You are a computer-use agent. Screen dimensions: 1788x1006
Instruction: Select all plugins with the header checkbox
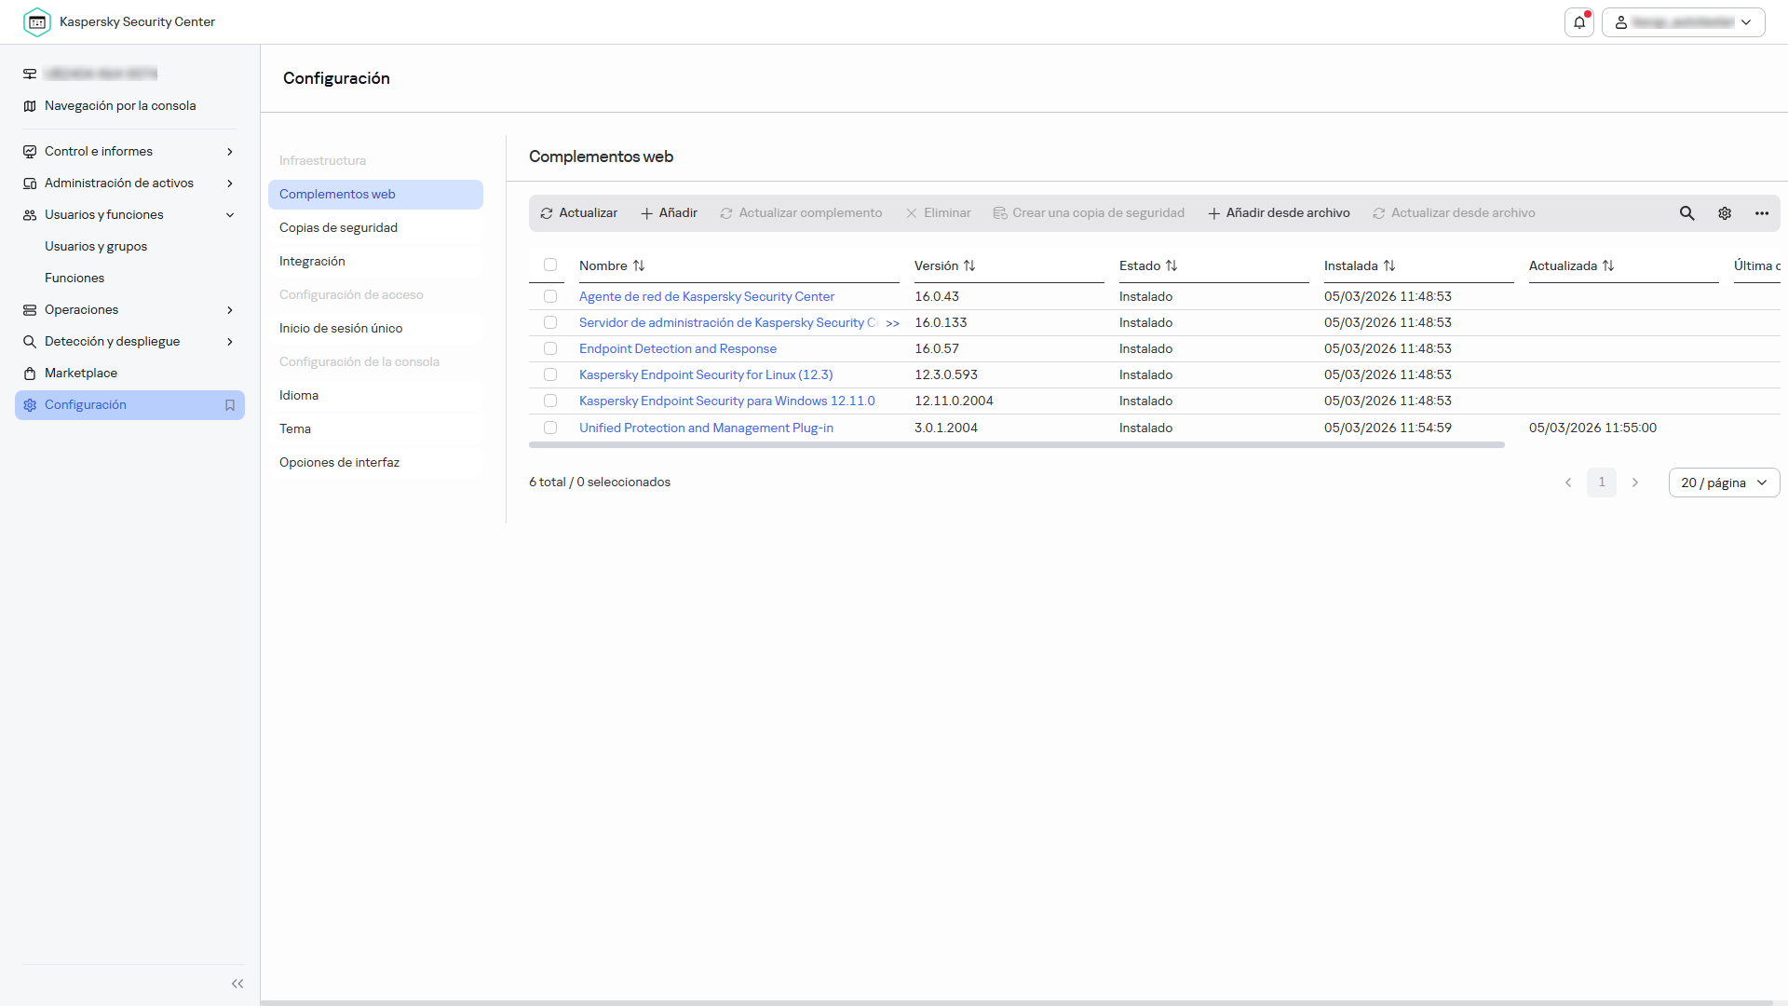point(550,265)
